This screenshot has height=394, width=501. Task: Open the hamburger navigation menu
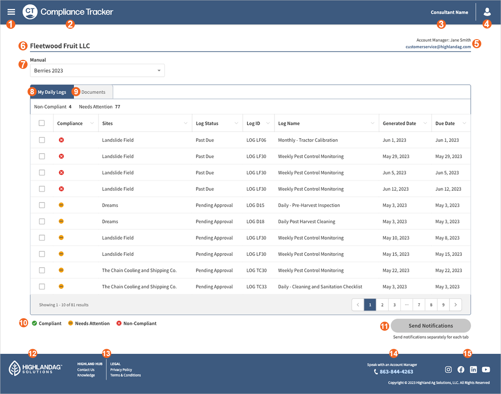point(11,12)
